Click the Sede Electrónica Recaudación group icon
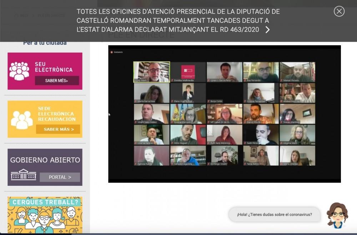The width and height of the screenshot is (357, 235). (22, 120)
